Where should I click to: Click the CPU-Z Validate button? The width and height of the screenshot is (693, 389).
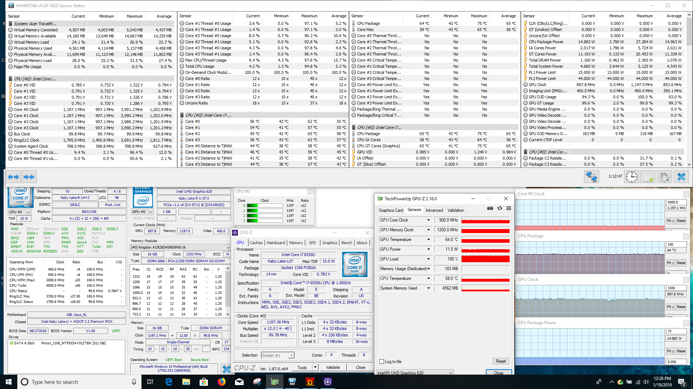pyautogui.click(x=332, y=367)
